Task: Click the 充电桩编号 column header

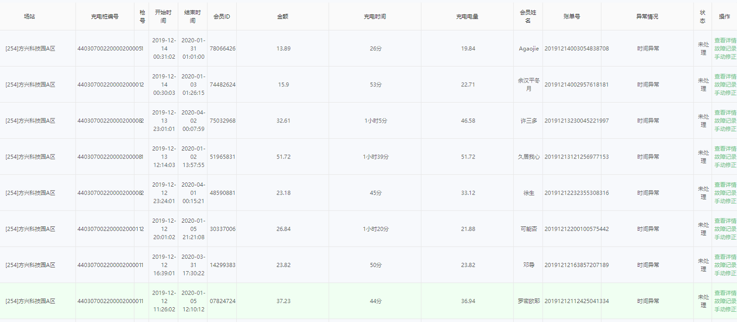Action: click(105, 17)
